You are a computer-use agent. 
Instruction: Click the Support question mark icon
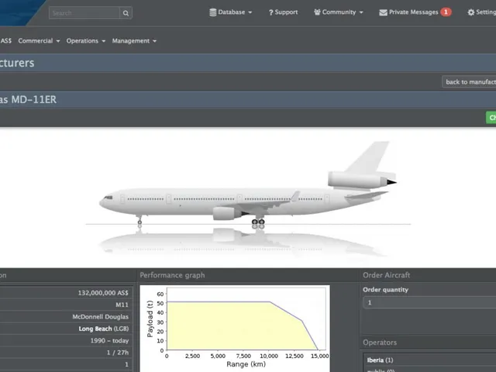click(x=270, y=12)
